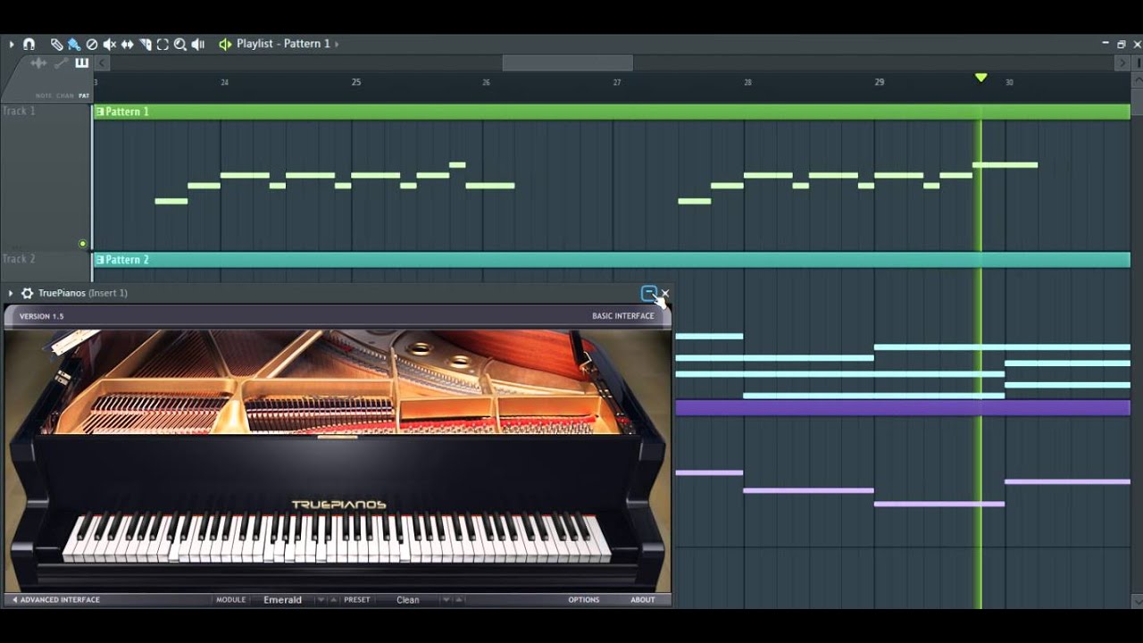Toggle the Track 1 mute LED
The image size is (1143, 643).
[83, 243]
